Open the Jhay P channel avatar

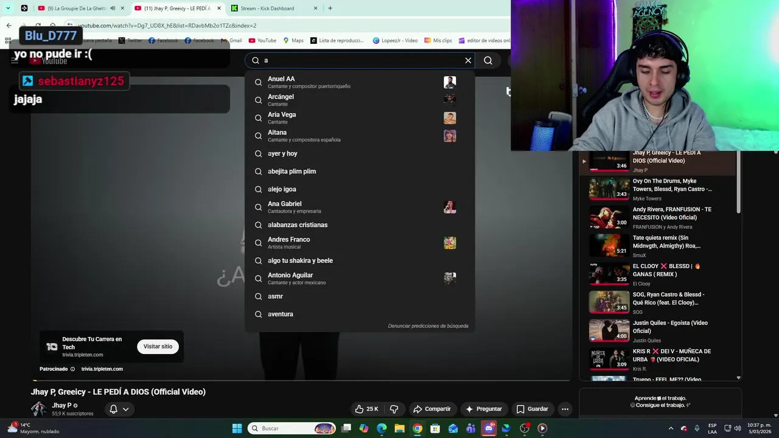[39, 409]
